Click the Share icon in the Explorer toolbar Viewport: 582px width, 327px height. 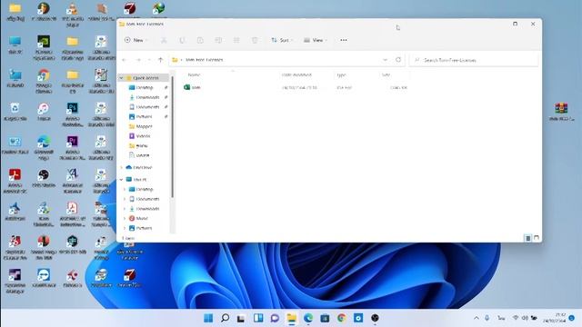click(x=236, y=40)
